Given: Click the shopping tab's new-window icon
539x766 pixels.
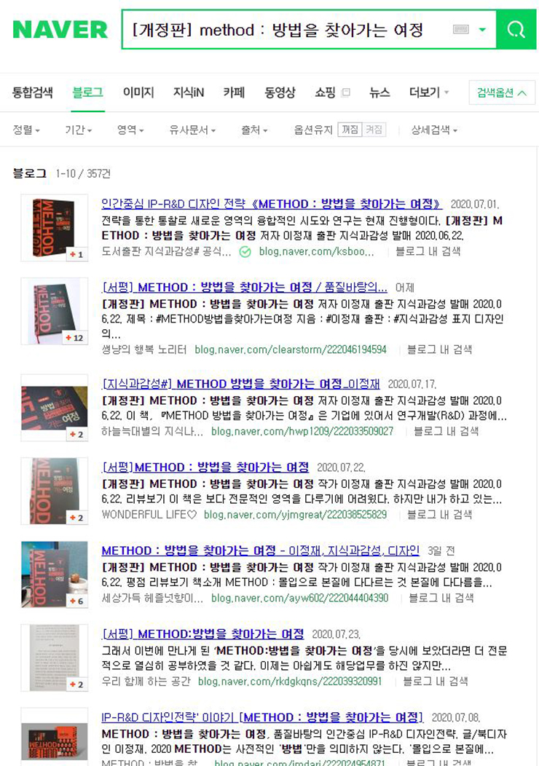Looking at the screenshot, I should [345, 92].
